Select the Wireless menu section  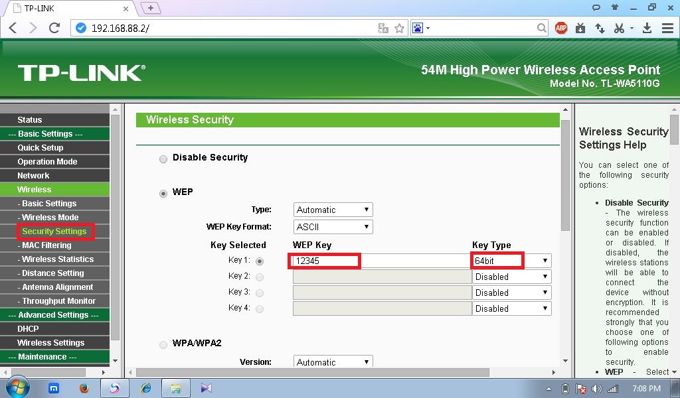tap(54, 189)
